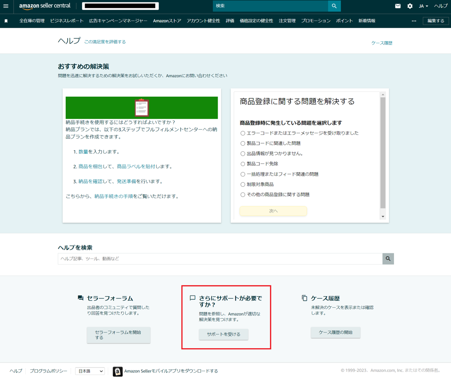The width and height of the screenshot is (451, 382).
Task: Click ヘルプ link in top header
Action: pyautogui.click(x=441, y=6)
